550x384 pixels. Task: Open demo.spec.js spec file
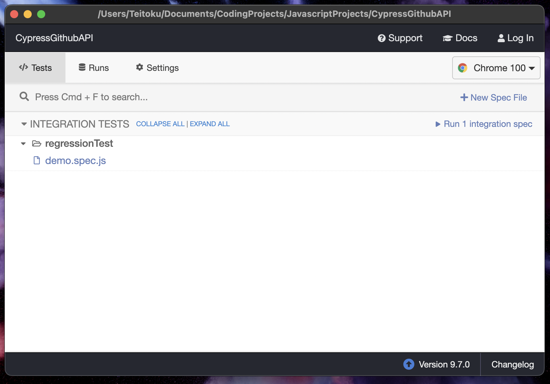[x=76, y=161]
